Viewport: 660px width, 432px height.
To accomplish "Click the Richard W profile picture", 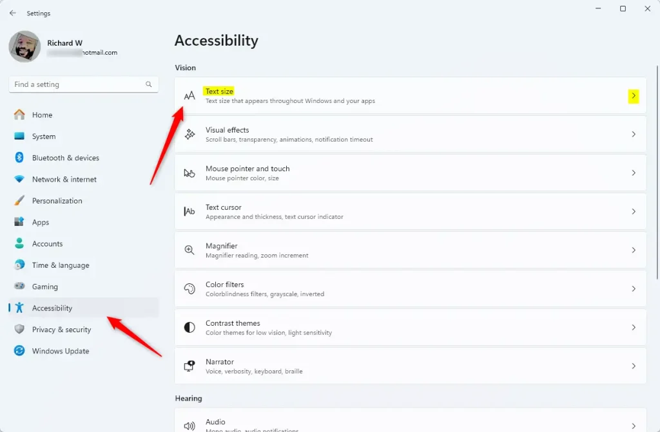I will [24, 46].
